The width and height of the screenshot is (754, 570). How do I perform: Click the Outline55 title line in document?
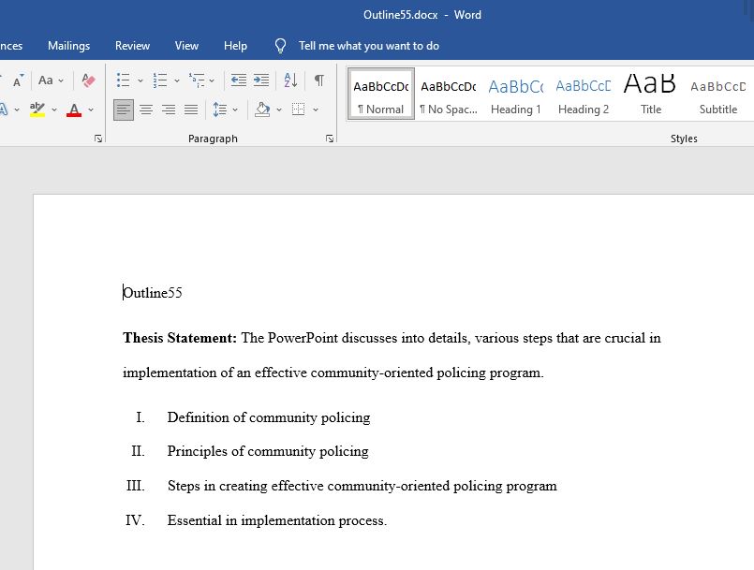pyautogui.click(x=153, y=293)
